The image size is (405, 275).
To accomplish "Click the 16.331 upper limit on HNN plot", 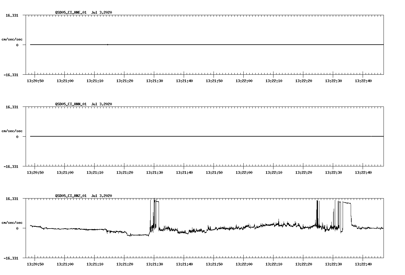I will tap(12, 107).
